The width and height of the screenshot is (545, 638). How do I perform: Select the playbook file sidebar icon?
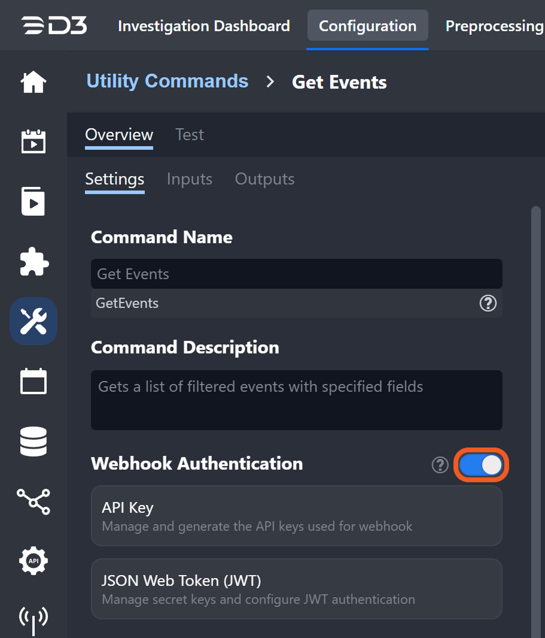(x=34, y=201)
